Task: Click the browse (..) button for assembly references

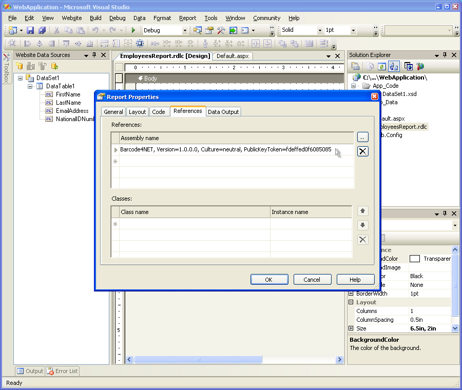Action: point(362,137)
